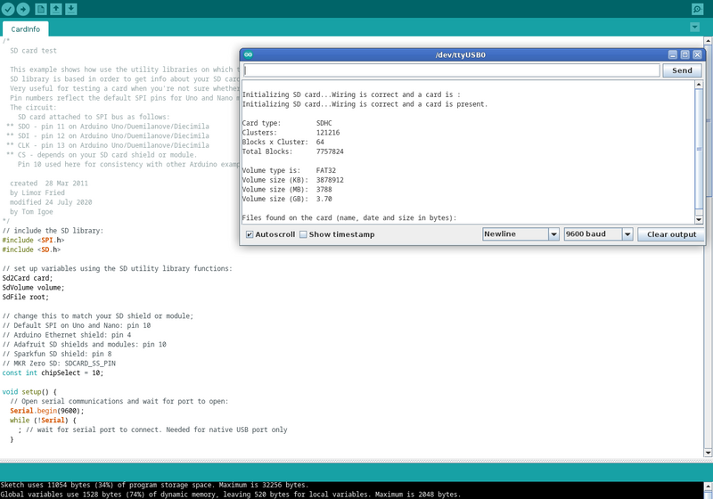
Task: Open the 9600 baud rate dropdown
Action: click(x=598, y=234)
